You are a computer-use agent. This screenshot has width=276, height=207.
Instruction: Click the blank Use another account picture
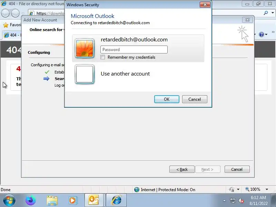(x=85, y=74)
